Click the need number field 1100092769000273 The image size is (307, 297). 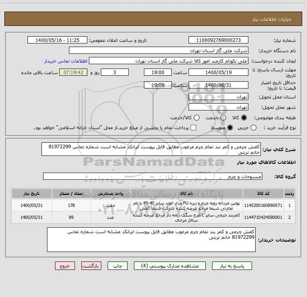(x=218, y=40)
